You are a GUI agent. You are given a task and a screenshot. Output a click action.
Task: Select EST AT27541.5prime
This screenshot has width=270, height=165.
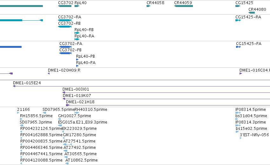tap(68, 144)
